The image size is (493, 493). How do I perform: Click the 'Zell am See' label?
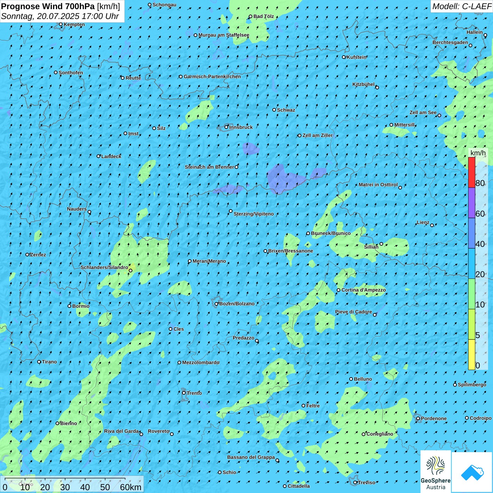pos(423,112)
